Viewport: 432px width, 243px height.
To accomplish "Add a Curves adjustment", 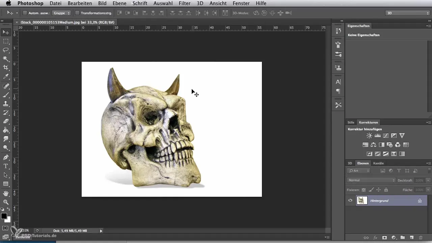I will (x=386, y=136).
